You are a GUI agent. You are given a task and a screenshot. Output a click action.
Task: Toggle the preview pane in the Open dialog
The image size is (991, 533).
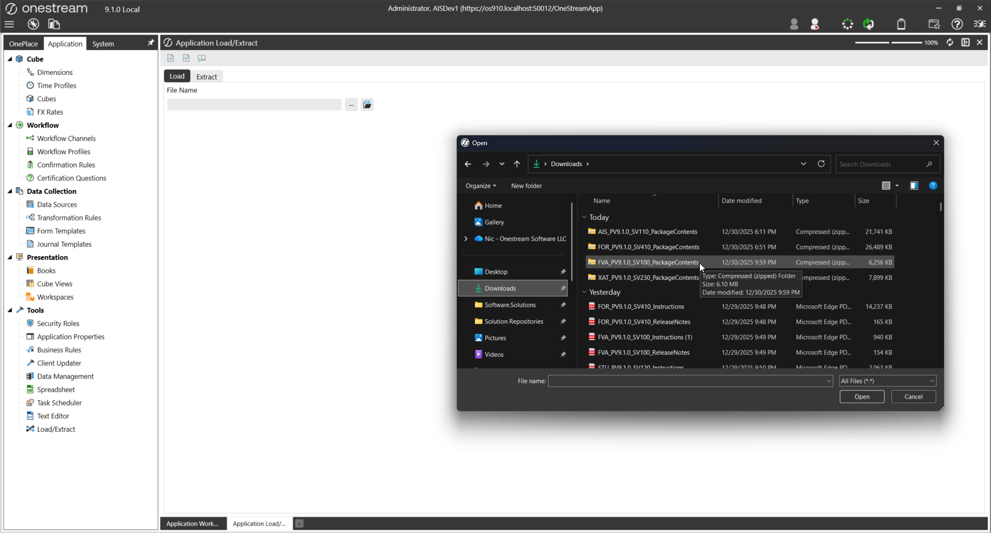(914, 186)
